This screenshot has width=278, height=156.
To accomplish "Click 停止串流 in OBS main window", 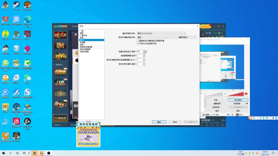I will pyautogui.click(x=238, y=100).
